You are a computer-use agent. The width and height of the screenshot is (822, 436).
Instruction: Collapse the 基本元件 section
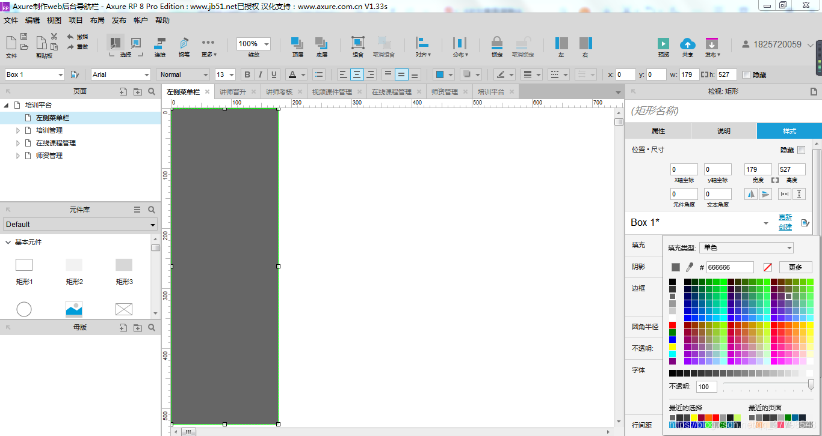[8, 243]
